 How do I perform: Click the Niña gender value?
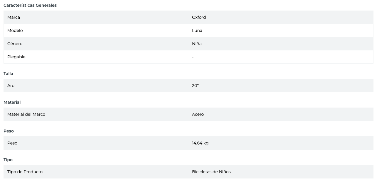(197, 44)
